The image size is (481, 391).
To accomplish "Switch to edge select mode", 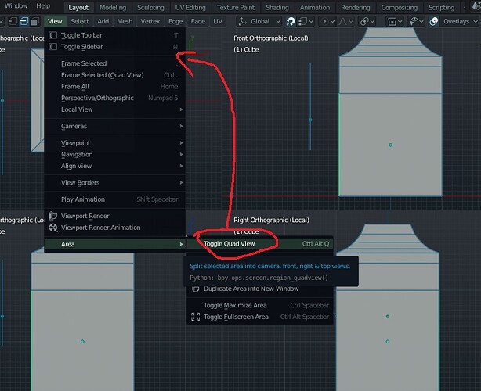I will point(24,21).
